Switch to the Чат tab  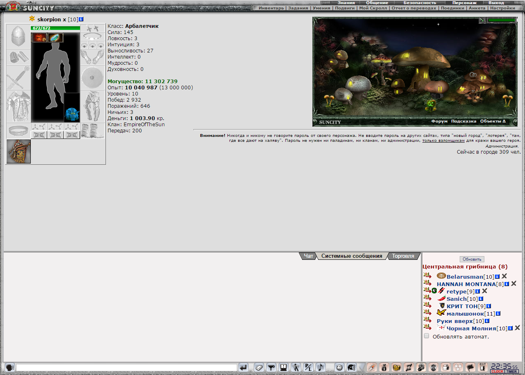pyautogui.click(x=308, y=256)
